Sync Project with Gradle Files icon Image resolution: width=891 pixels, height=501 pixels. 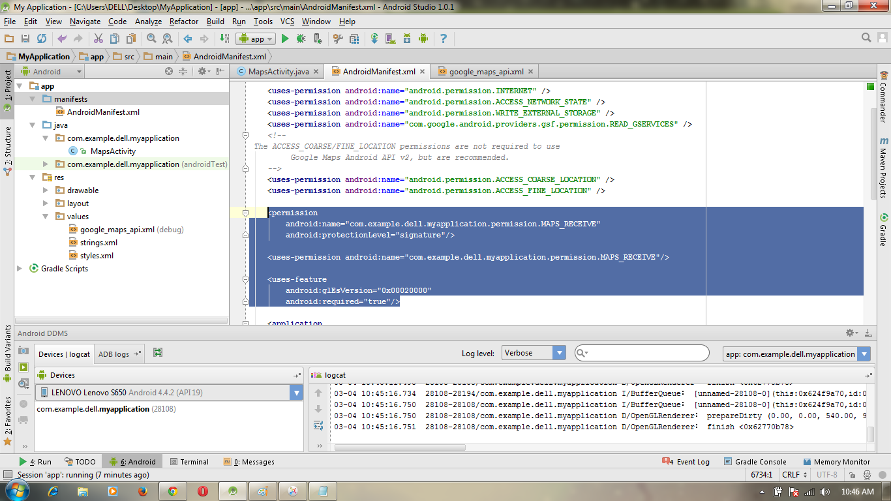(x=374, y=39)
